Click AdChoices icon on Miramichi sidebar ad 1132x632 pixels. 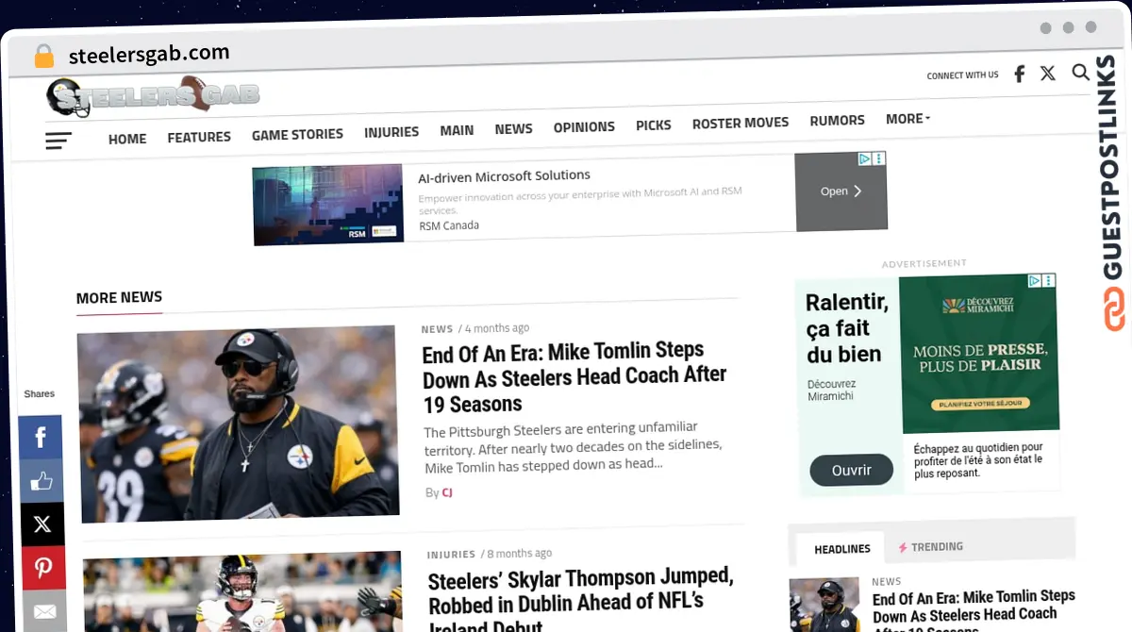coord(1034,281)
